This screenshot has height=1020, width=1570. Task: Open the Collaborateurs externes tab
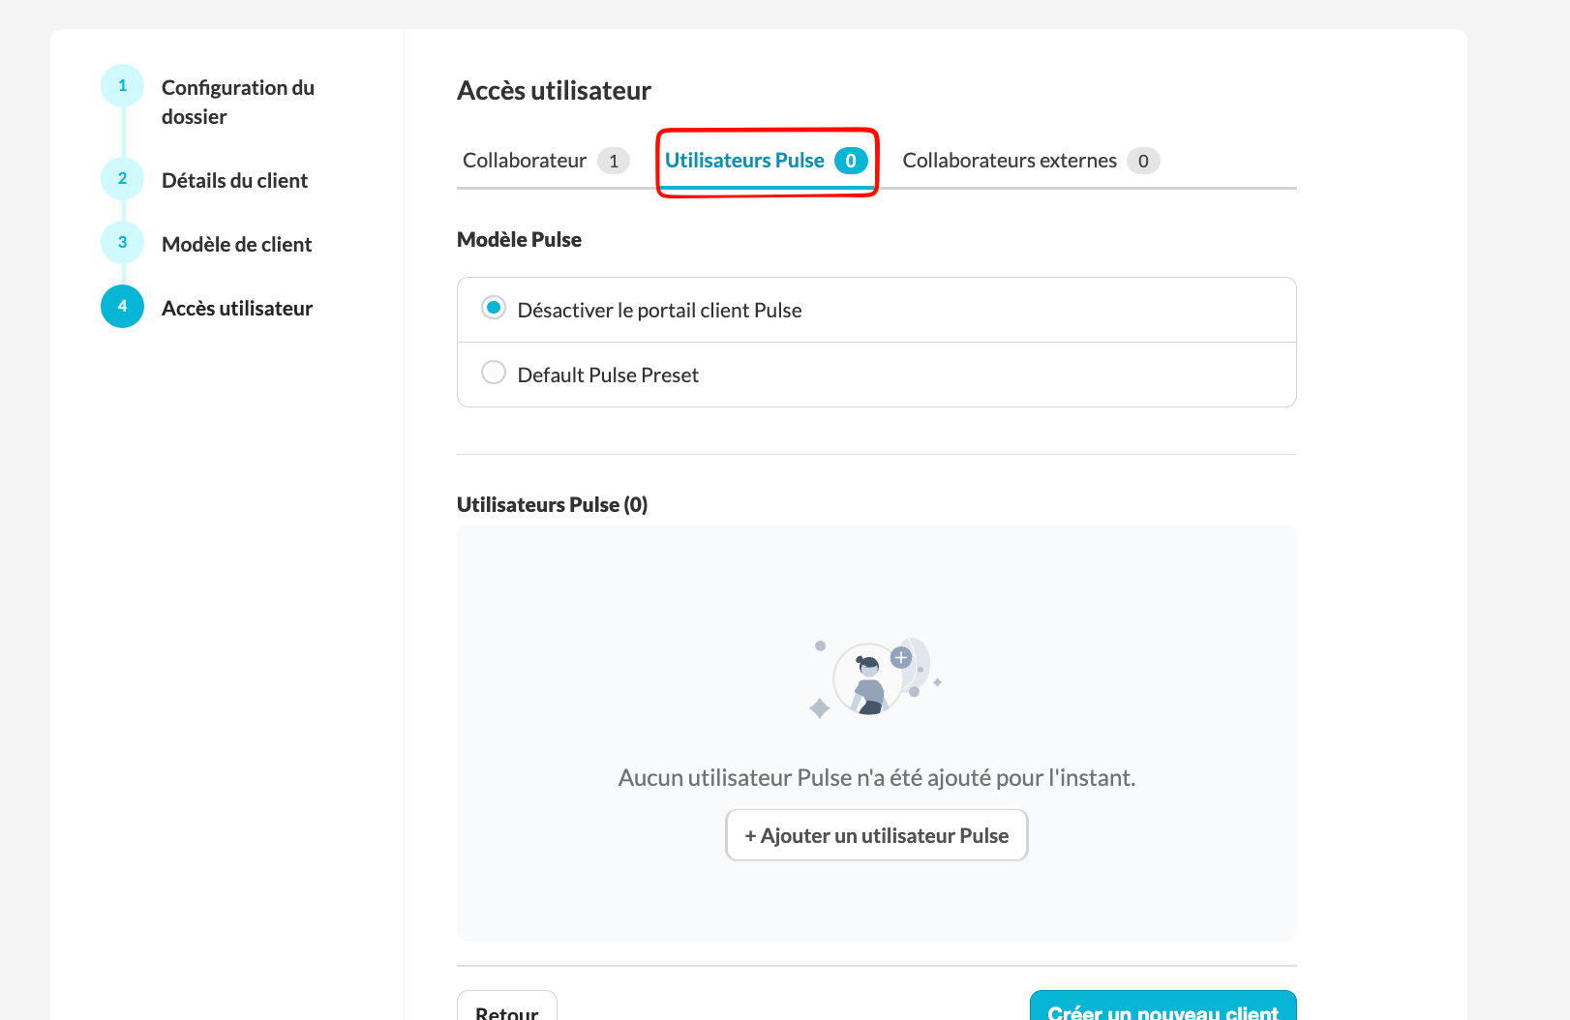point(1010,161)
